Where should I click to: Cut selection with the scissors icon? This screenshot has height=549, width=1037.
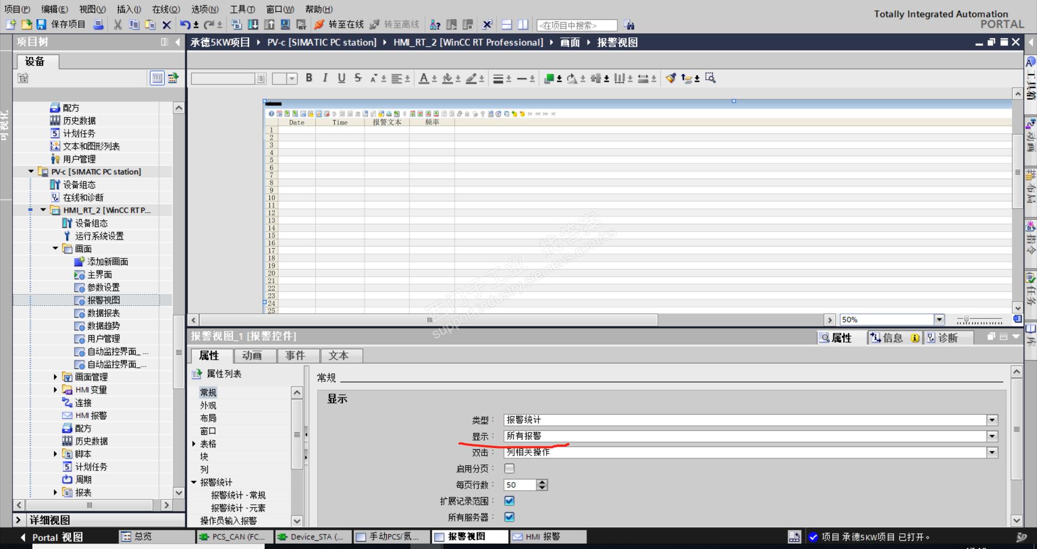[118, 24]
